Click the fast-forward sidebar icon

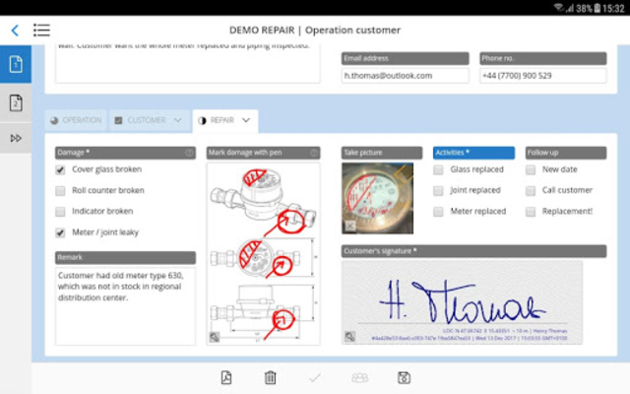tap(16, 138)
